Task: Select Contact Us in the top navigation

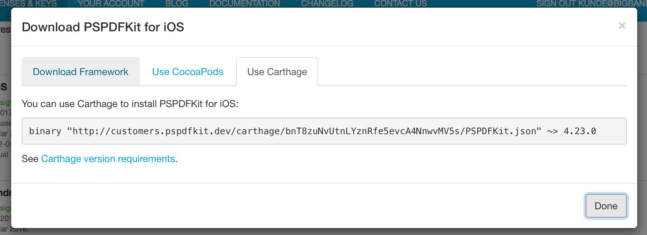Action: click(400, 3)
